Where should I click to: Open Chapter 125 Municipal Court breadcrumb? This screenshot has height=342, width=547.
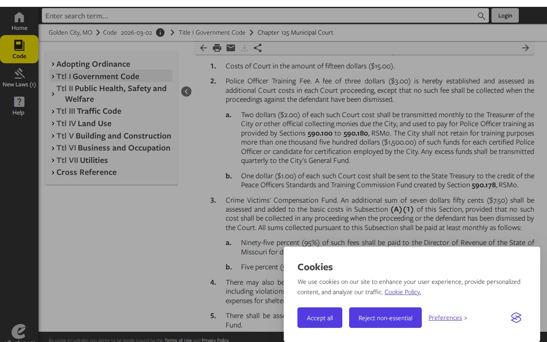point(295,32)
